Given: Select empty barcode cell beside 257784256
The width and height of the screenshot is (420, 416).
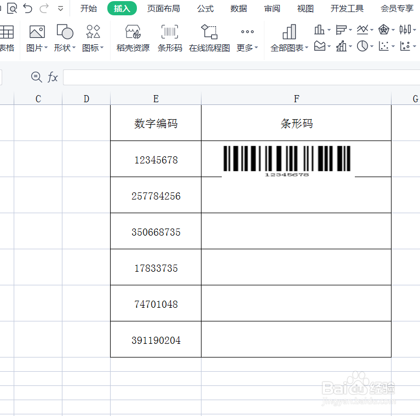Looking at the screenshot, I should pos(296,195).
